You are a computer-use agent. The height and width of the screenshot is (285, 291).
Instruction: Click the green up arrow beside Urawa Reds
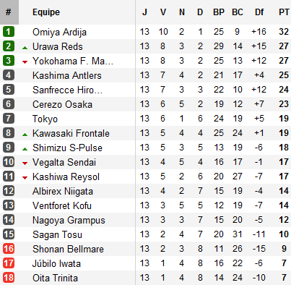[x=25, y=48]
